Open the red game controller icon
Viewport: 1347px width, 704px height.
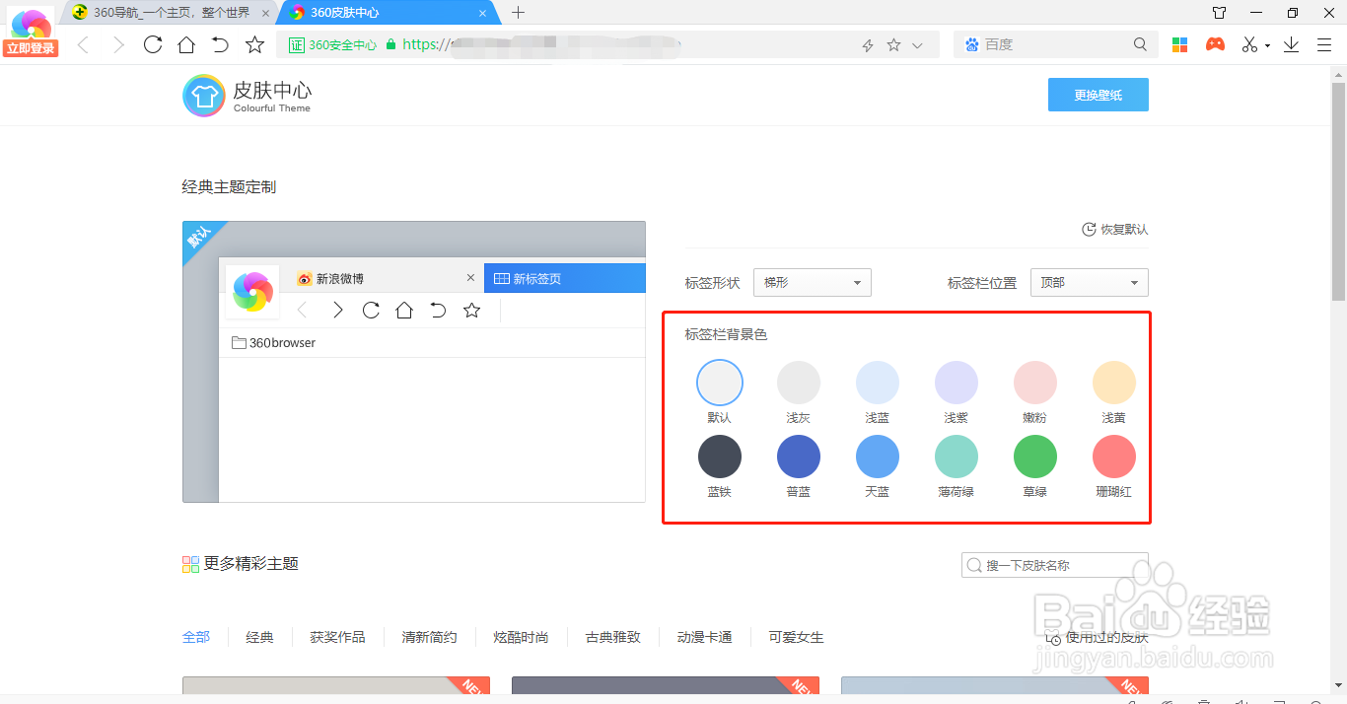click(x=1215, y=44)
